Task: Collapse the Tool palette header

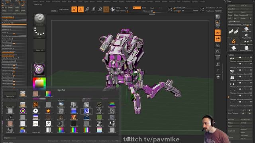Action: pos(229,2)
